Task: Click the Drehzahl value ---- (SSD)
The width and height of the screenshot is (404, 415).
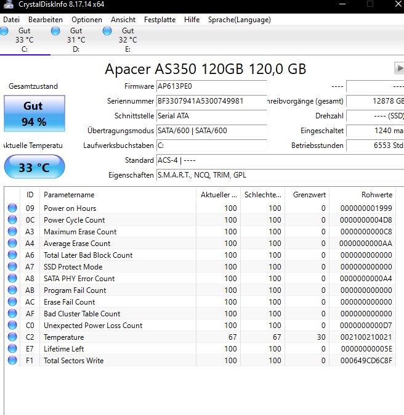Action: coord(375,116)
